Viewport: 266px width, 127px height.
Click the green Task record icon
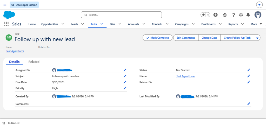(x=9, y=38)
